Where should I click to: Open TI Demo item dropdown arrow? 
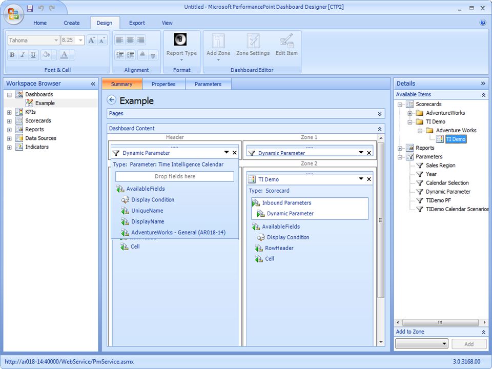(x=361, y=178)
